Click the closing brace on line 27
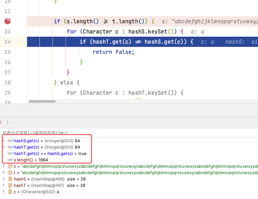This screenshot has height=199, width=258. (68, 72)
